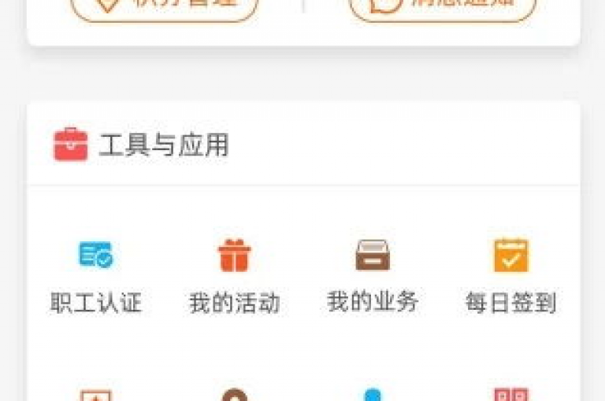Tap the partially visible orange framed icon
This screenshot has height=401, width=605.
(x=95, y=395)
